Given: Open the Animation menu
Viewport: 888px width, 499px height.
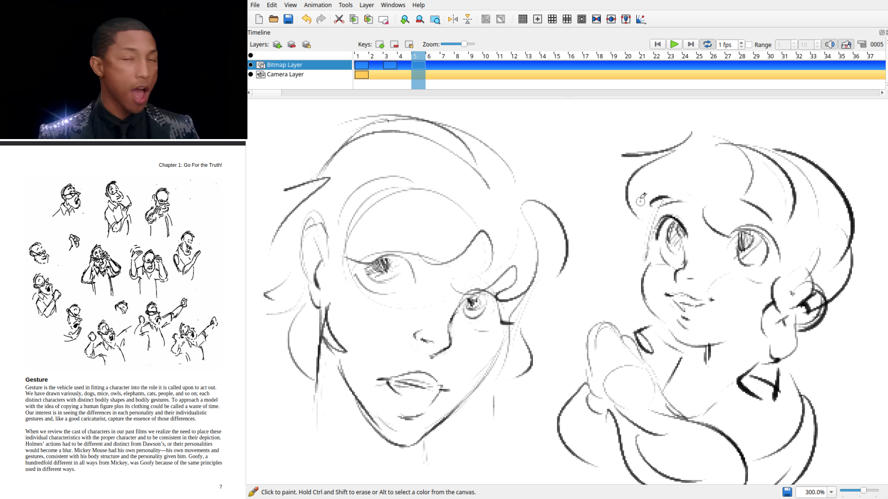Looking at the screenshot, I should pyautogui.click(x=318, y=5).
